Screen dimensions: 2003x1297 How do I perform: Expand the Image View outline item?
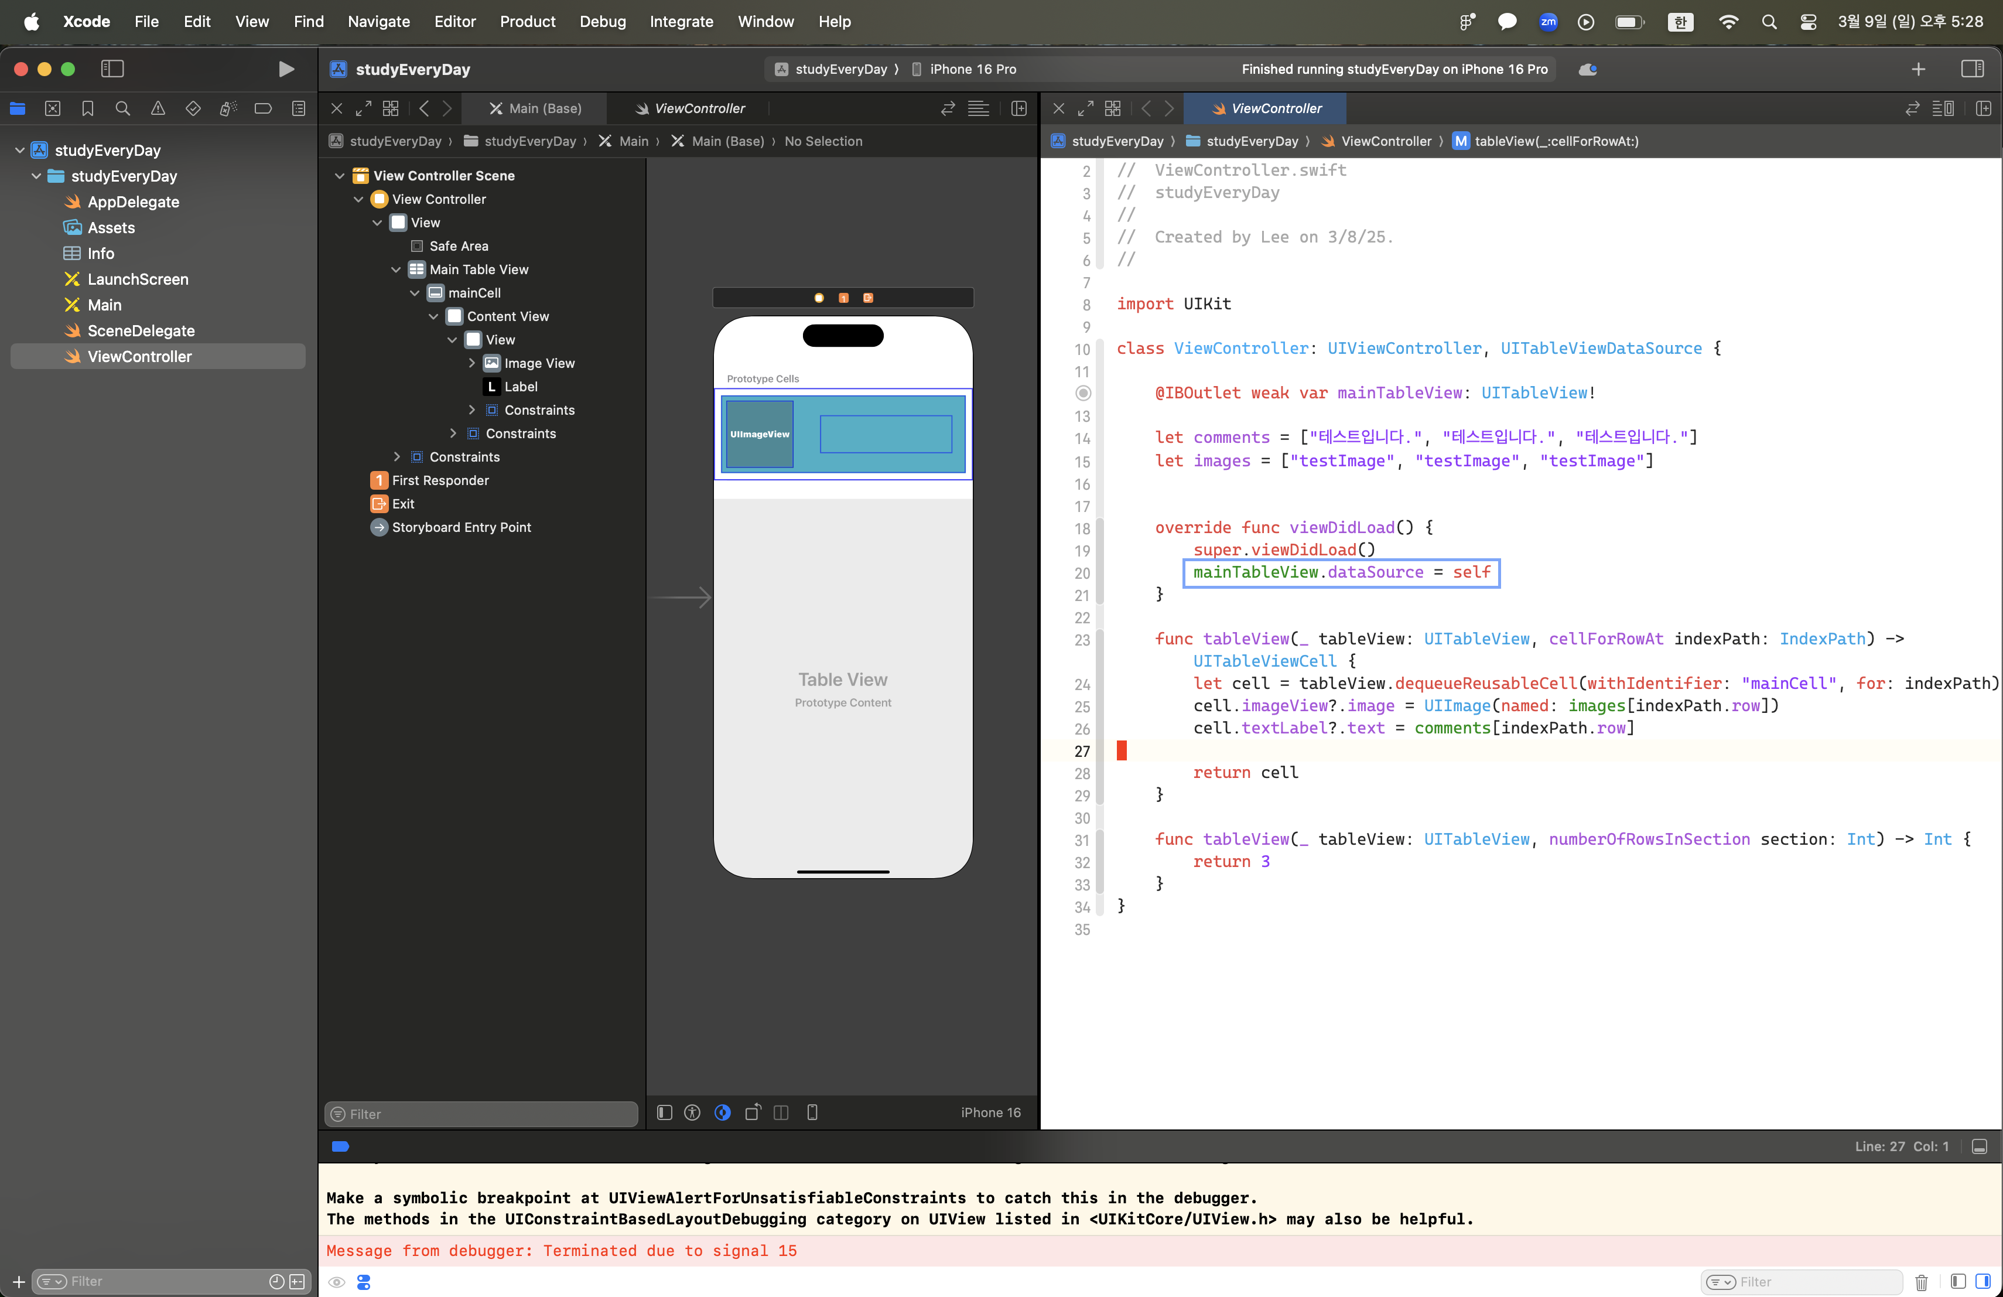[x=471, y=363]
